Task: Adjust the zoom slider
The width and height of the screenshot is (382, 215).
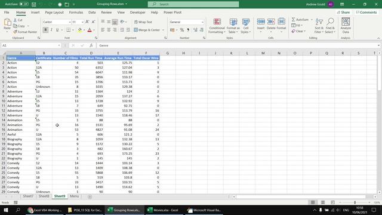Action: [x=355, y=202]
